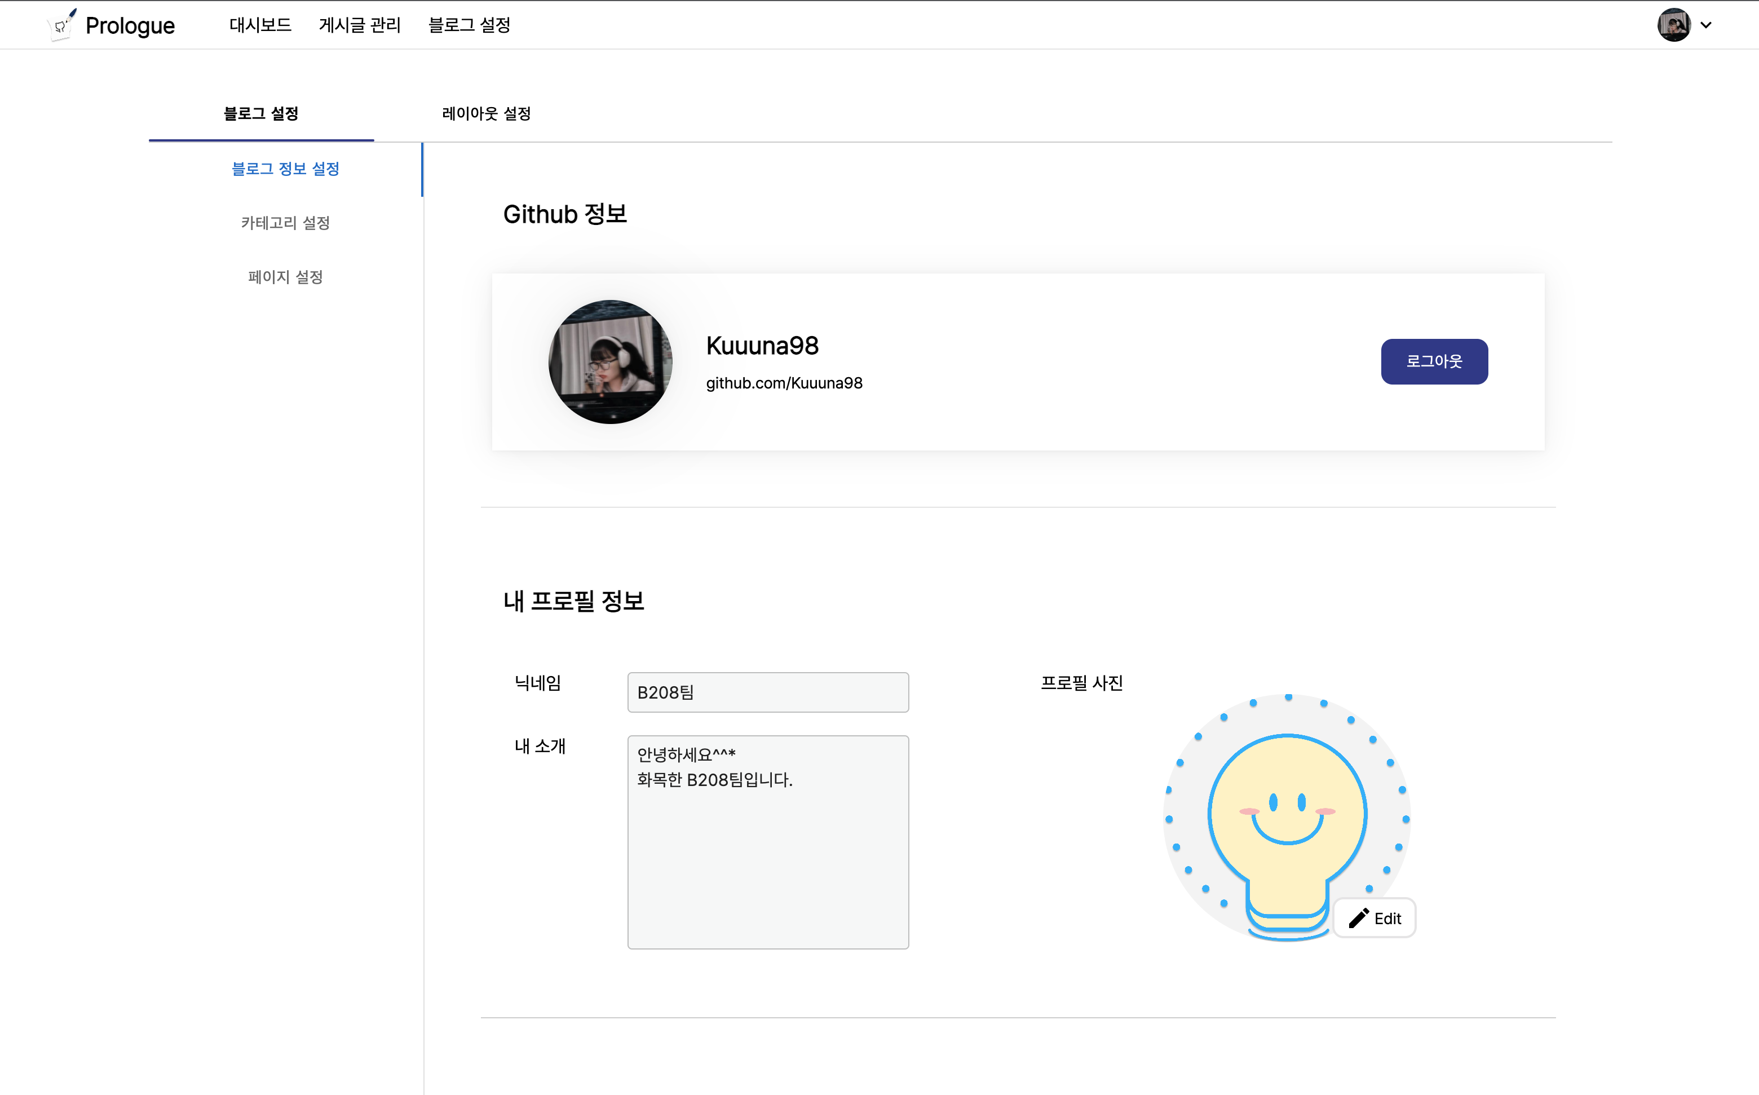Switch to the 블로그 설정 tab
1759x1095 pixels.
pos(260,114)
